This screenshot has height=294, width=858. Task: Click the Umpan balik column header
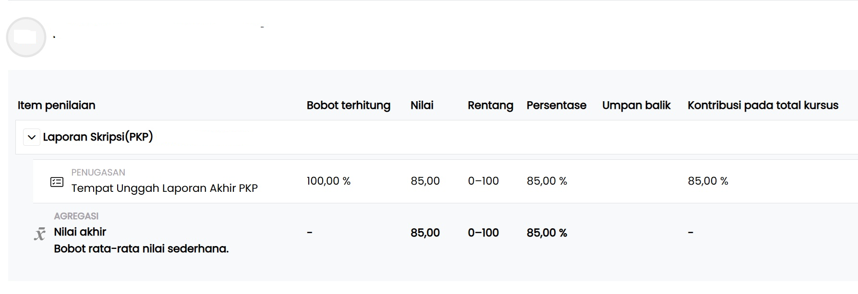point(636,105)
